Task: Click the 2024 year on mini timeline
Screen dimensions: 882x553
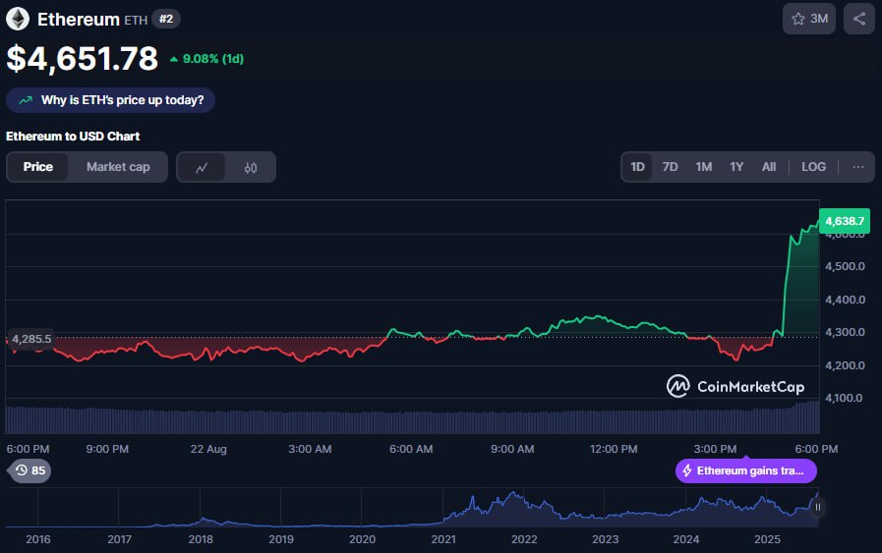Action: pos(686,539)
